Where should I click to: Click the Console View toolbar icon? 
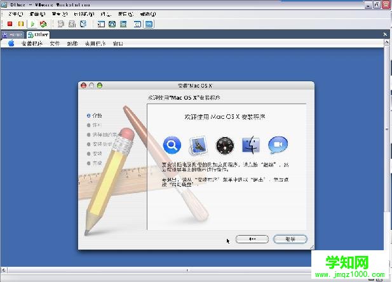click(149, 24)
